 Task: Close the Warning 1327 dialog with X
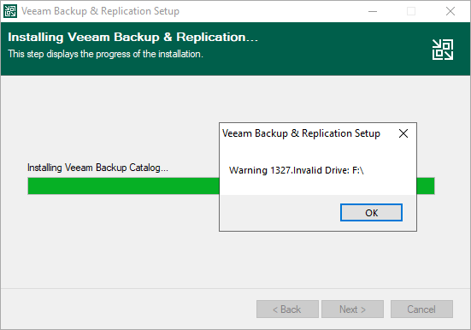click(x=403, y=133)
